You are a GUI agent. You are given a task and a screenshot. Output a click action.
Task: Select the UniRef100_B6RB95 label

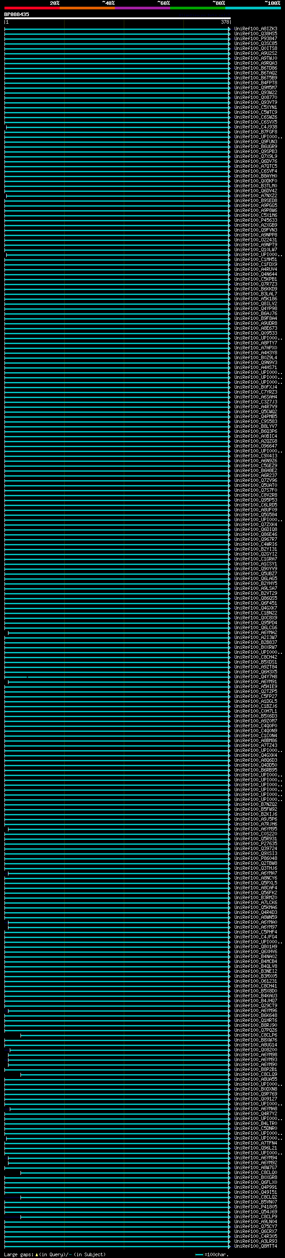[256, 770]
